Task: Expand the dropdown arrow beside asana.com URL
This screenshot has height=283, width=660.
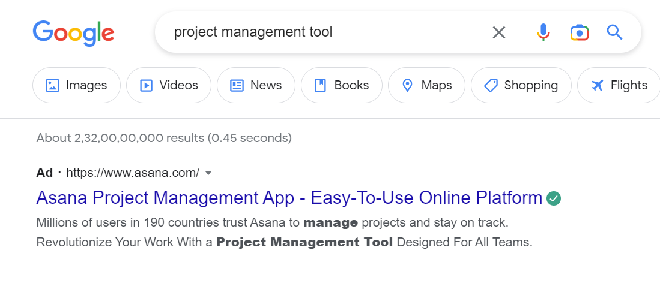Action: (x=208, y=173)
